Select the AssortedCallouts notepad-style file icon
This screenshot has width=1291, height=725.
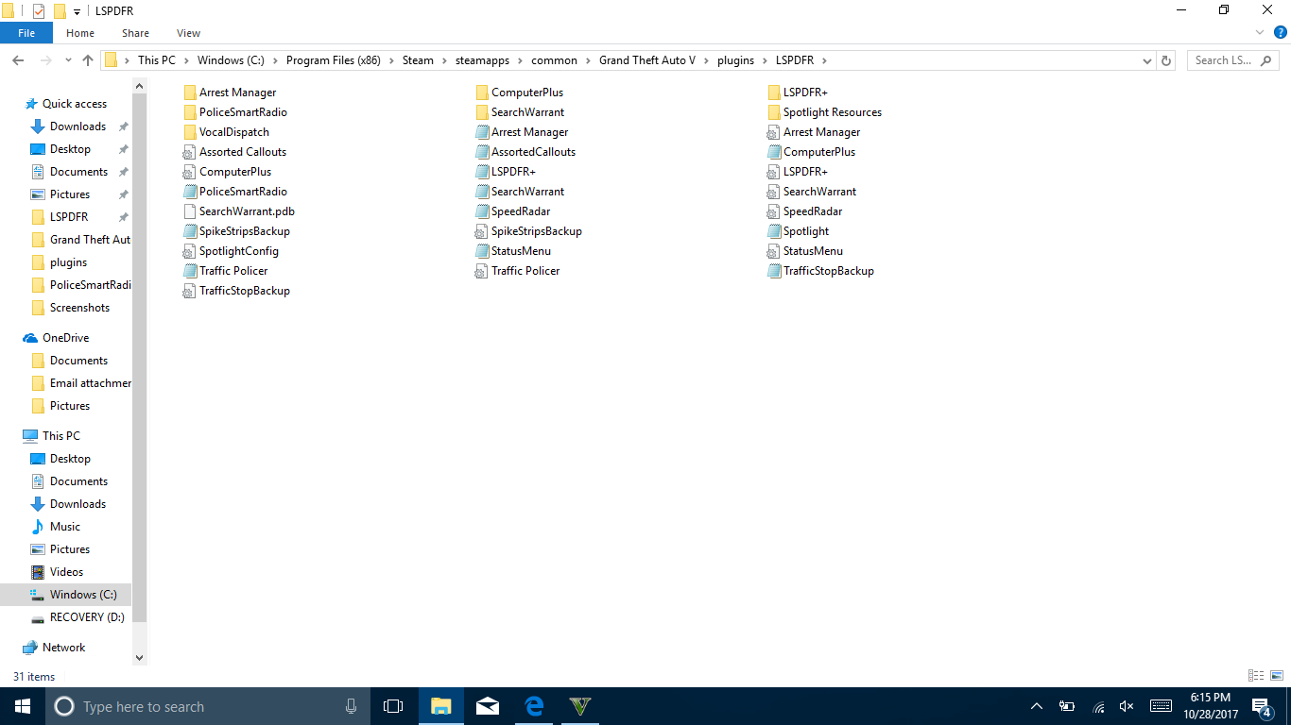(482, 152)
